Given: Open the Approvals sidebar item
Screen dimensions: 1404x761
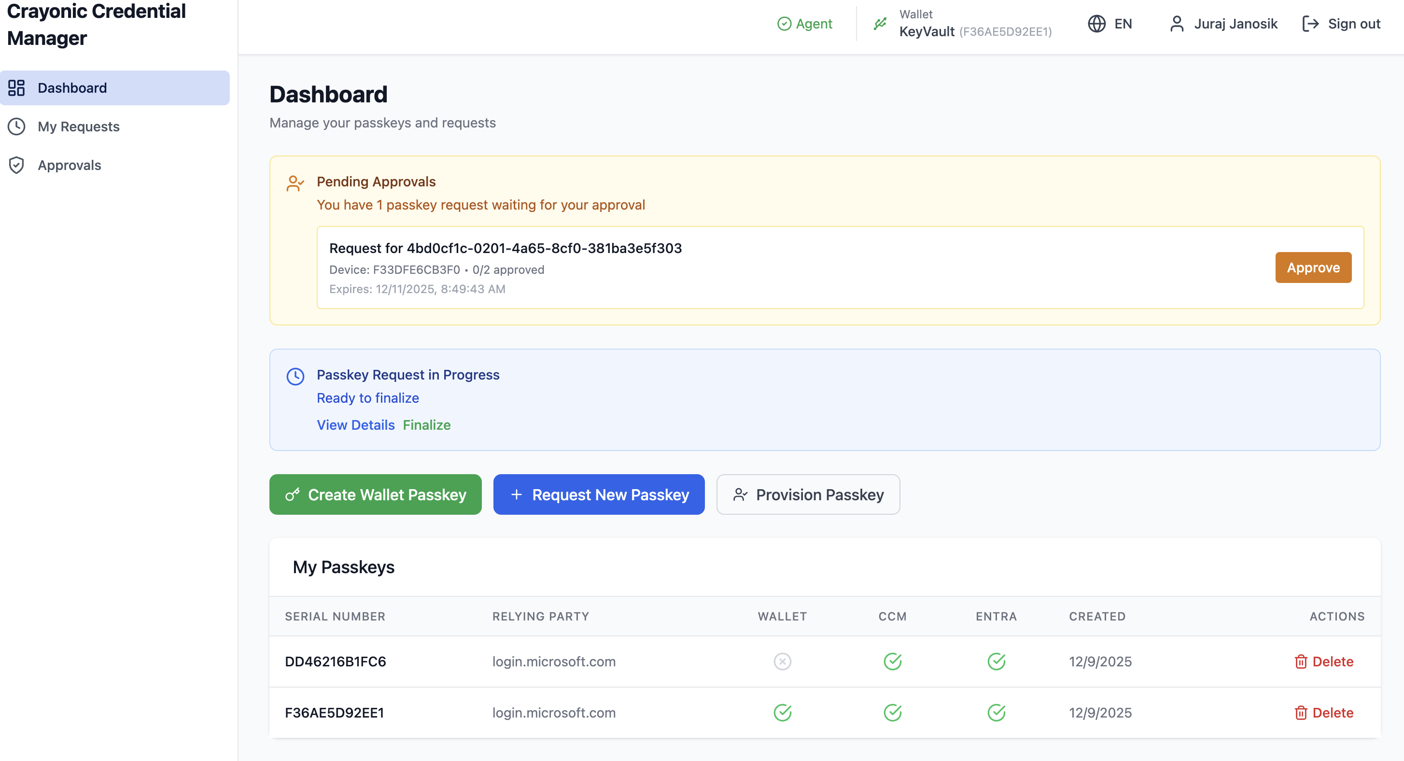Looking at the screenshot, I should pyautogui.click(x=69, y=165).
